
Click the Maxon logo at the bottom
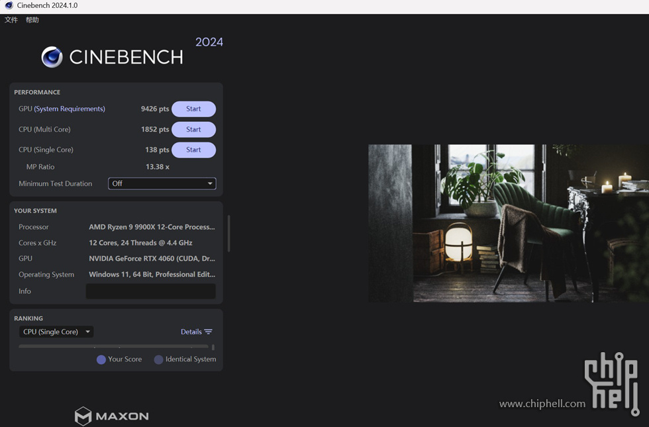pyautogui.click(x=111, y=416)
